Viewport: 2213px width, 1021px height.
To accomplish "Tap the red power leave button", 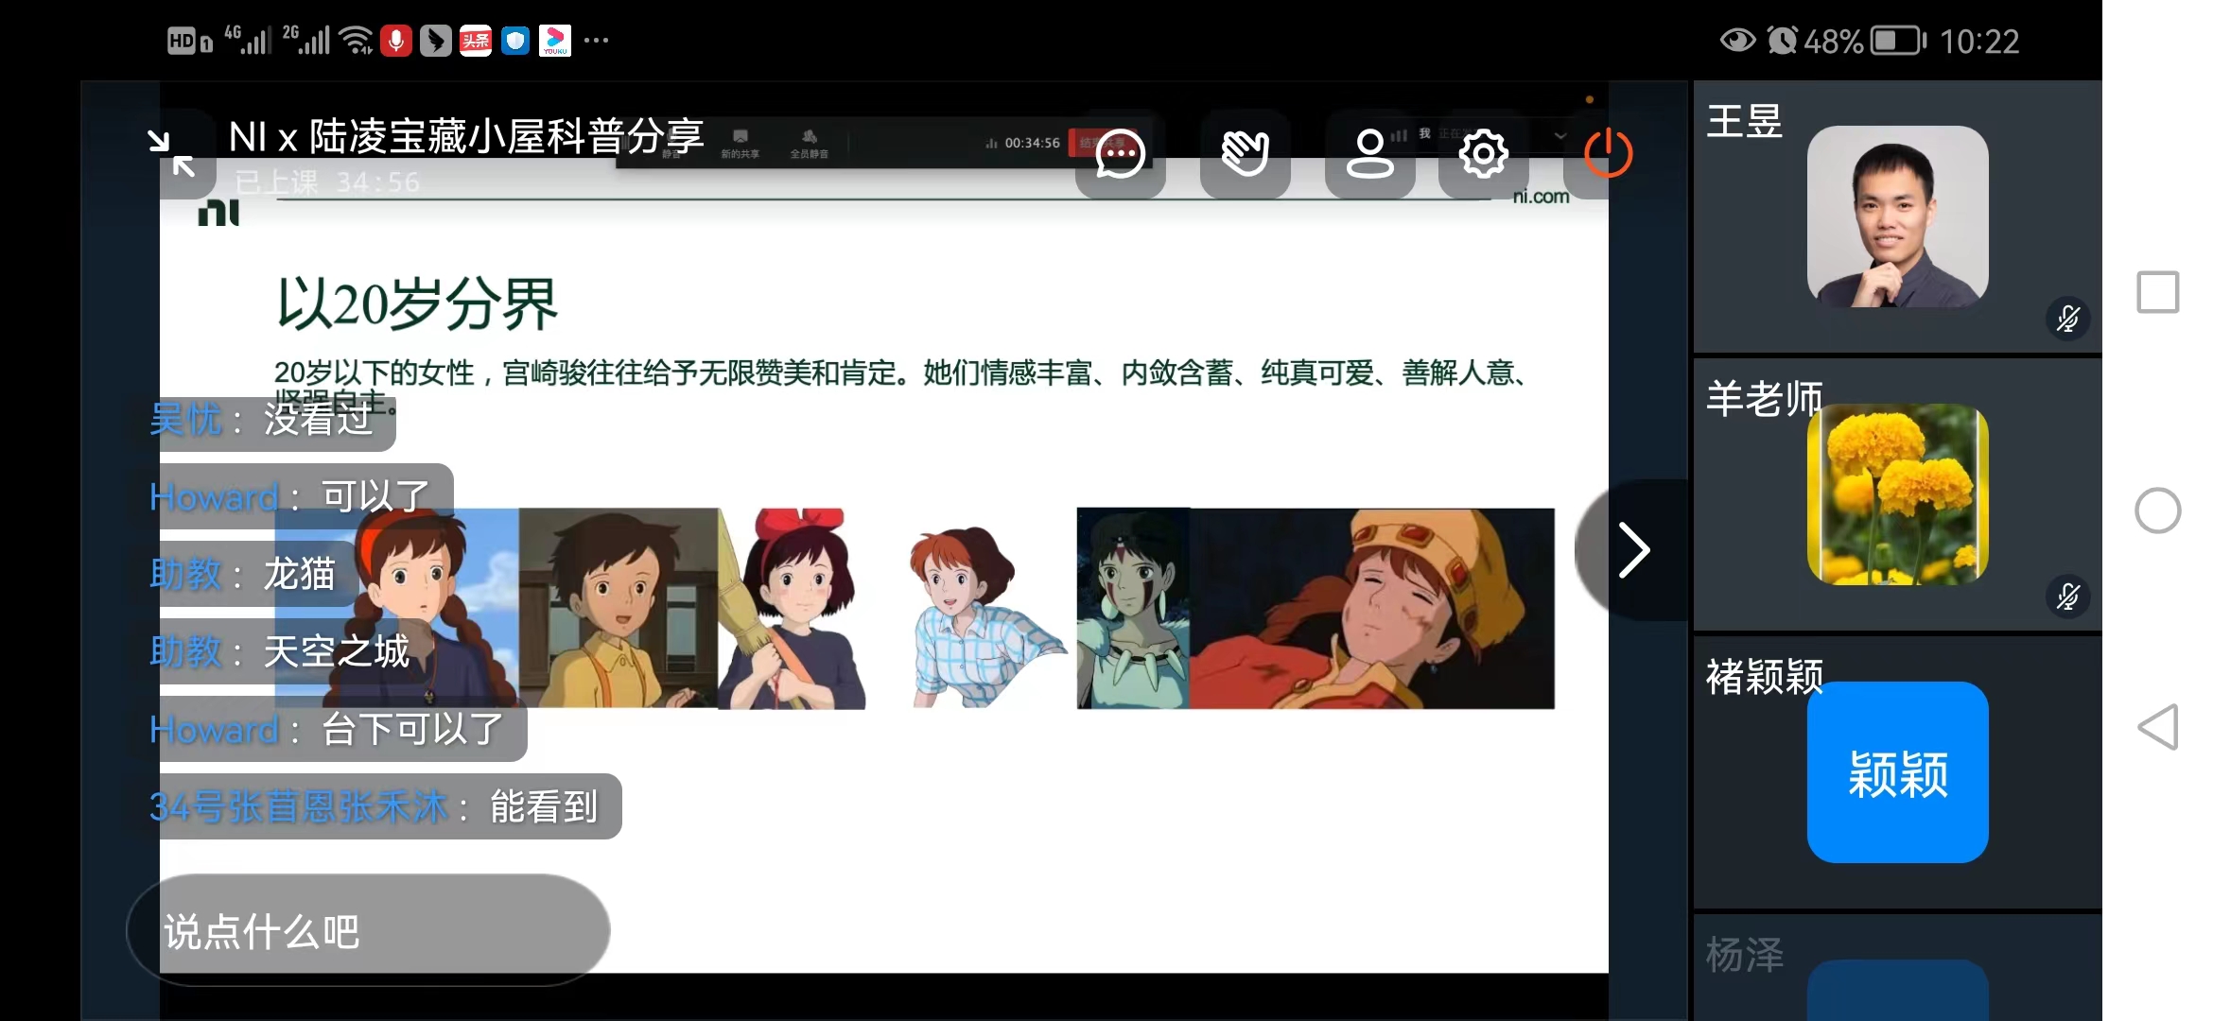I will pos(1608,153).
